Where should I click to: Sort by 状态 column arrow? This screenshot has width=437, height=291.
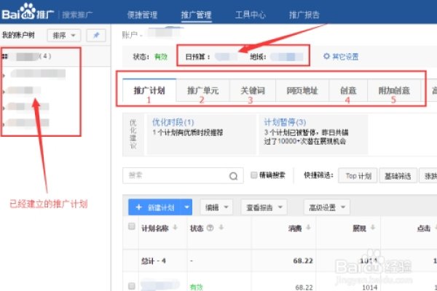click(221, 228)
